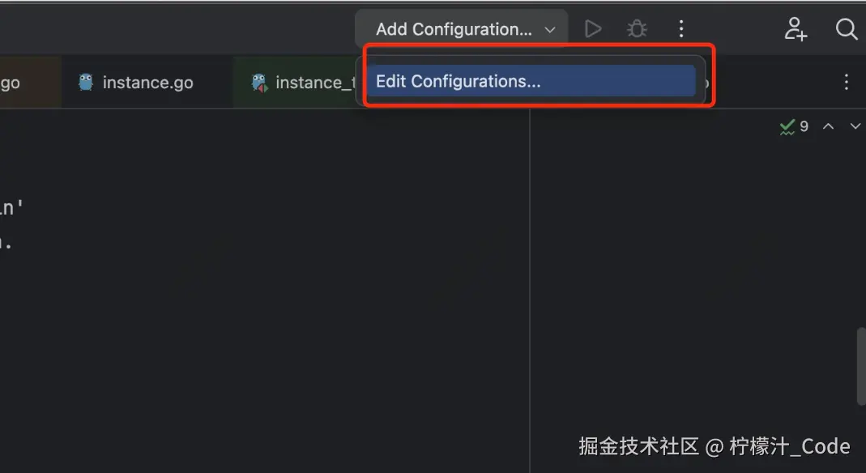Image resolution: width=866 pixels, height=473 pixels.
Task: Click the problem count number 9
Action: tap(804, 126)
